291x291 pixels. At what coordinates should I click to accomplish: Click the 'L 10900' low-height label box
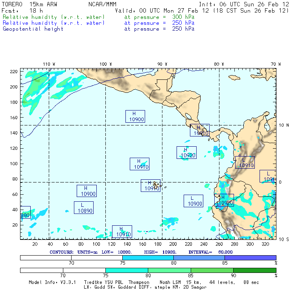[193, 201]
